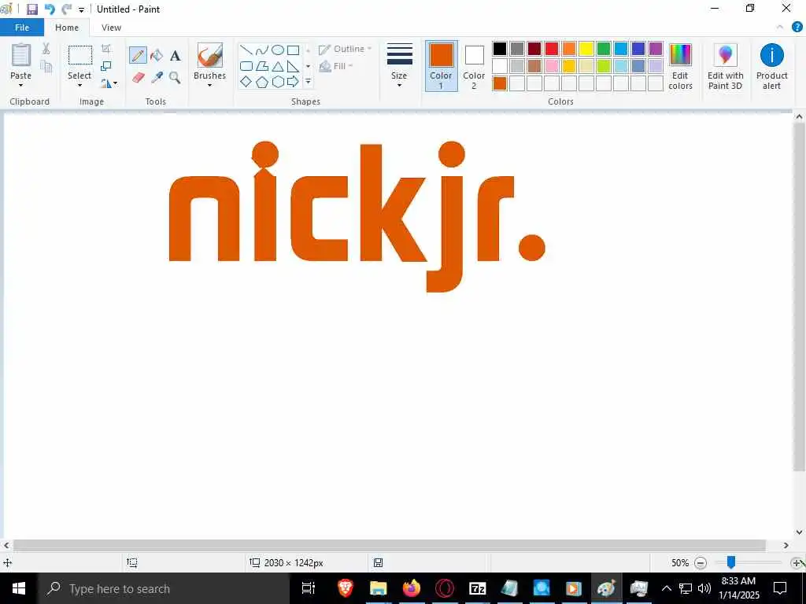Click the zoom out minus button
The width and height of the screenshot is (806, 604).
(x=700, y=563)
